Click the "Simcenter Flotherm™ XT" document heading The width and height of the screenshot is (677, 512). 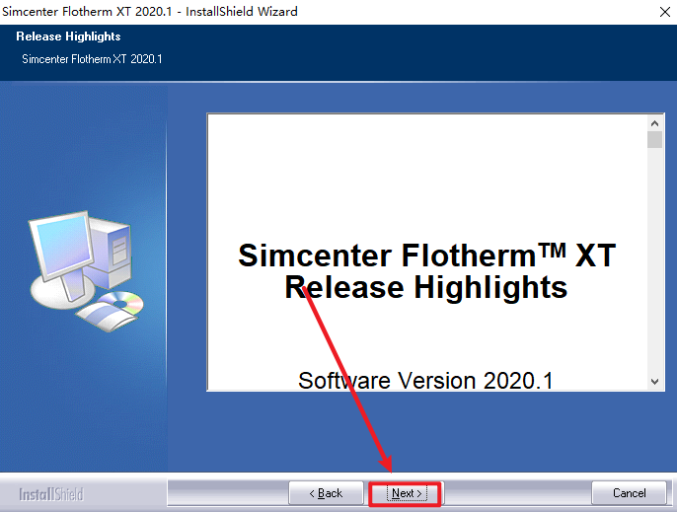click(426, 256)
